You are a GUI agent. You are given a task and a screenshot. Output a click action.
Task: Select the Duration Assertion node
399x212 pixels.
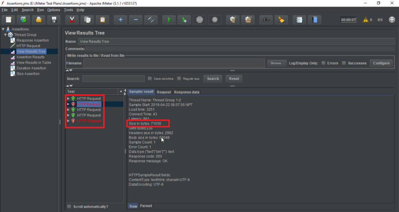[31, 68]
